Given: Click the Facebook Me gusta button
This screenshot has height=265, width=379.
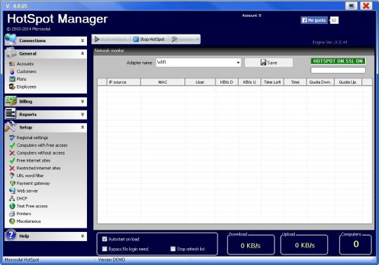Looking at the screenshot, I should [314, 20].
